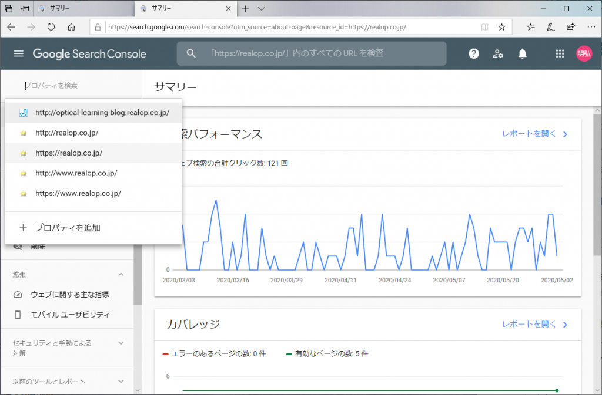602x395 pixels.
Task: Select property http://www.realop.co.jp/
Action: click(93, 173)
